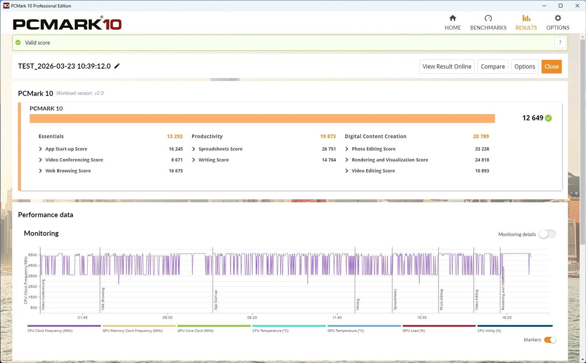Click the Results bar chart icon
The height and width of the screenshot is (363, 586).
526,18
